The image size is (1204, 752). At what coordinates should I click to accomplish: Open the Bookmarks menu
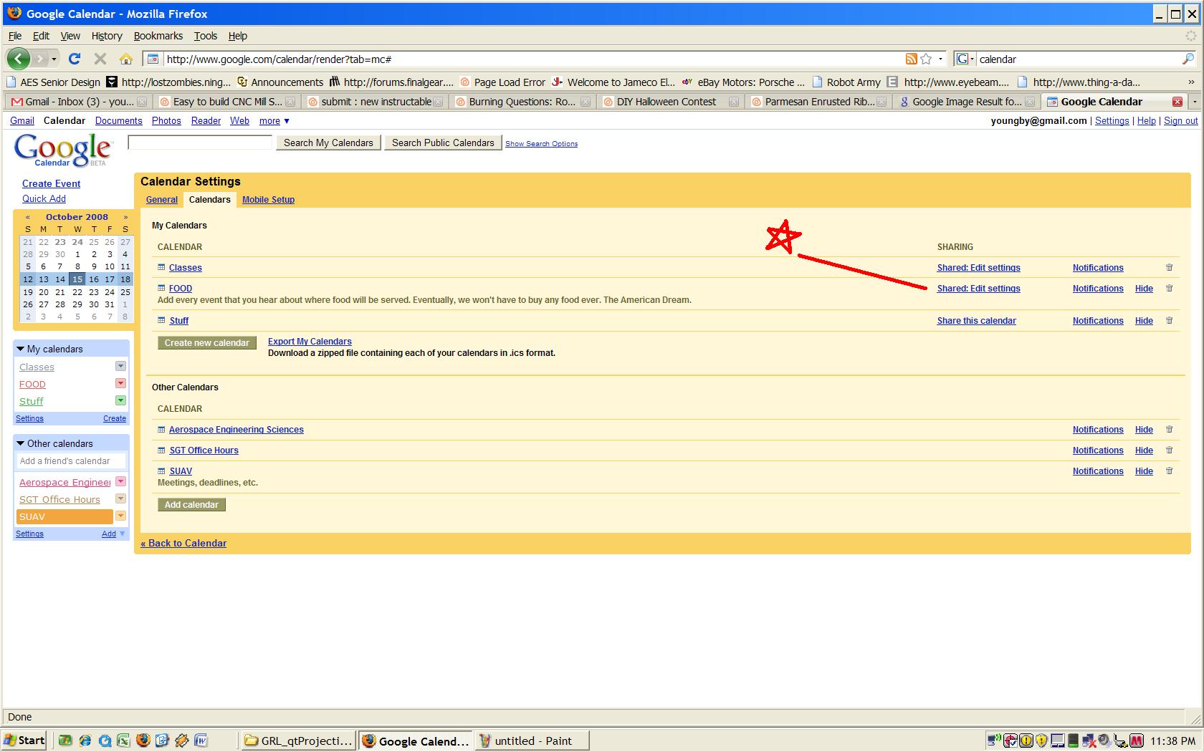(158, 36)
